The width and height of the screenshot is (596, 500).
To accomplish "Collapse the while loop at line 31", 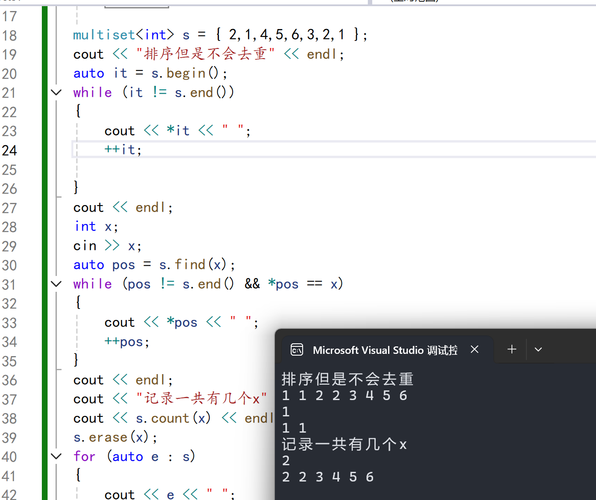I will (x=56, y=284).
